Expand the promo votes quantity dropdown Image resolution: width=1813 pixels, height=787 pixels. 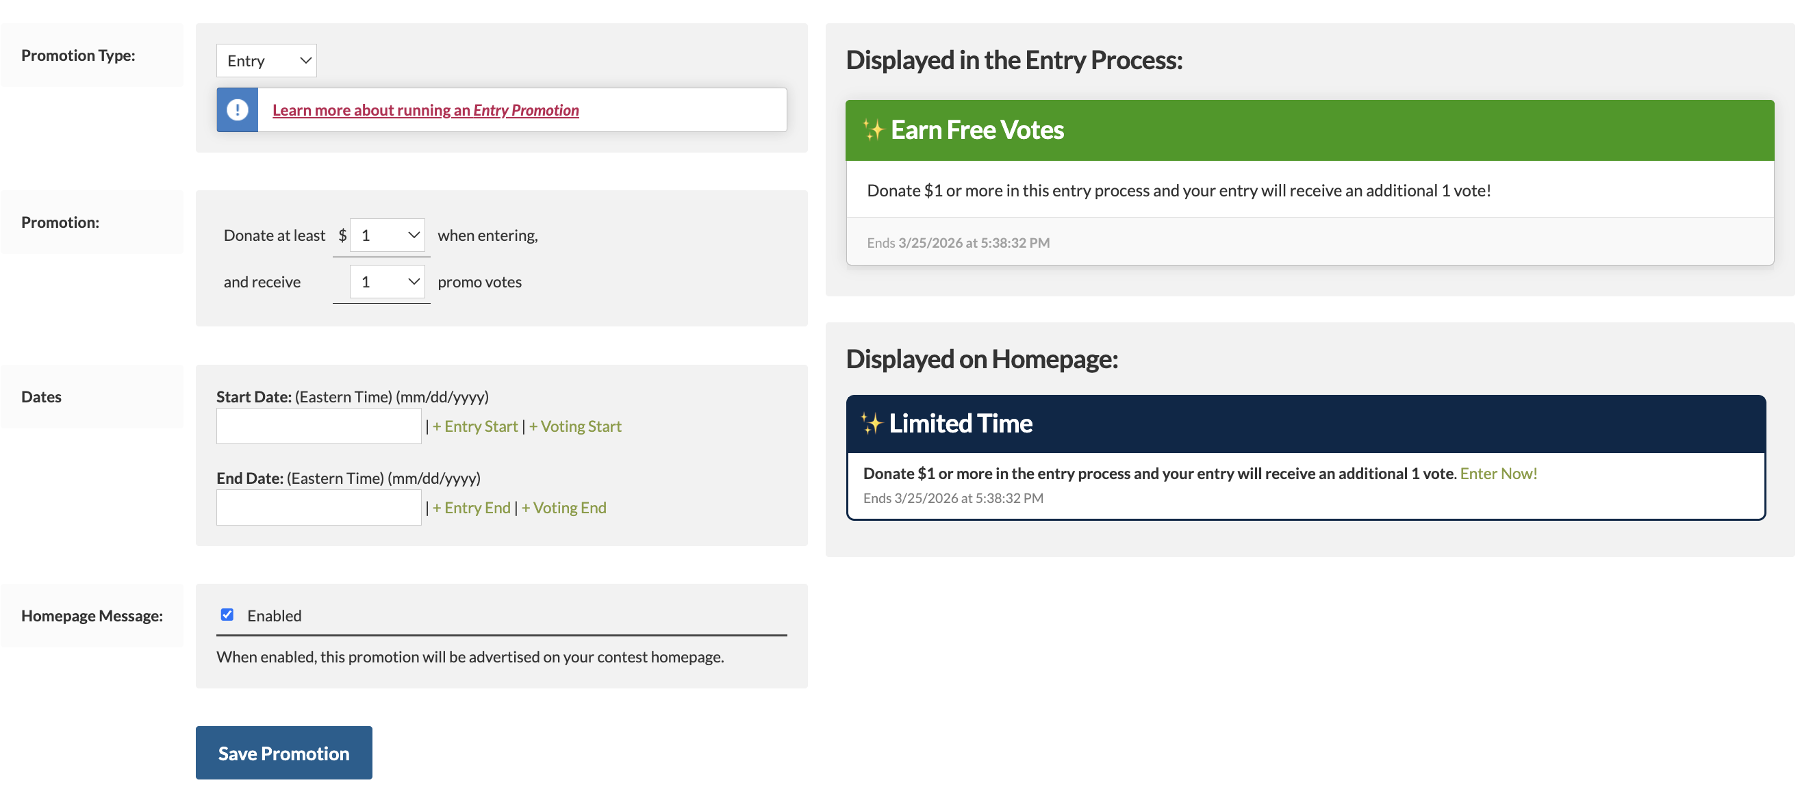click(x=387, y=281)
